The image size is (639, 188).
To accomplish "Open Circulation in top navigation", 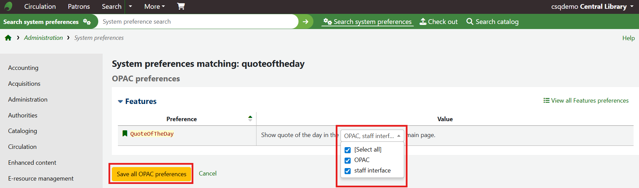I will pyautogui.click(x=40, y=6).
